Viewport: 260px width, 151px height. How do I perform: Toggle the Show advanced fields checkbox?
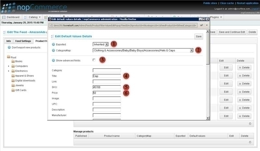[x=94, y=60]
